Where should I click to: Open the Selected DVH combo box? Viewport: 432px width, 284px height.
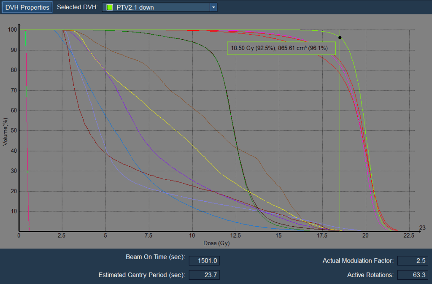[x=156, y=8]
